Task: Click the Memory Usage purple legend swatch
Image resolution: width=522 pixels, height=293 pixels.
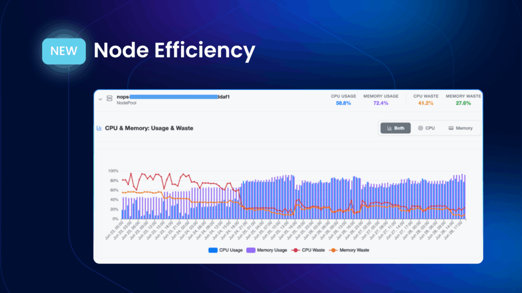Action: pos(251,250)
